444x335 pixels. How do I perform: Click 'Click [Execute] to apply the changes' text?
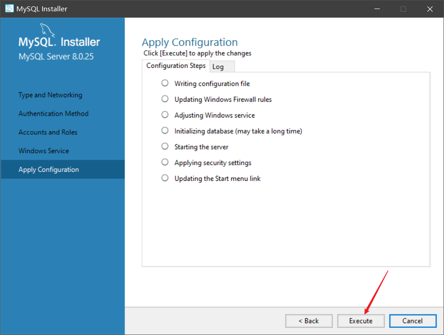click(198, 53)
